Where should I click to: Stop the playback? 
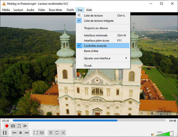pos(20,133)
